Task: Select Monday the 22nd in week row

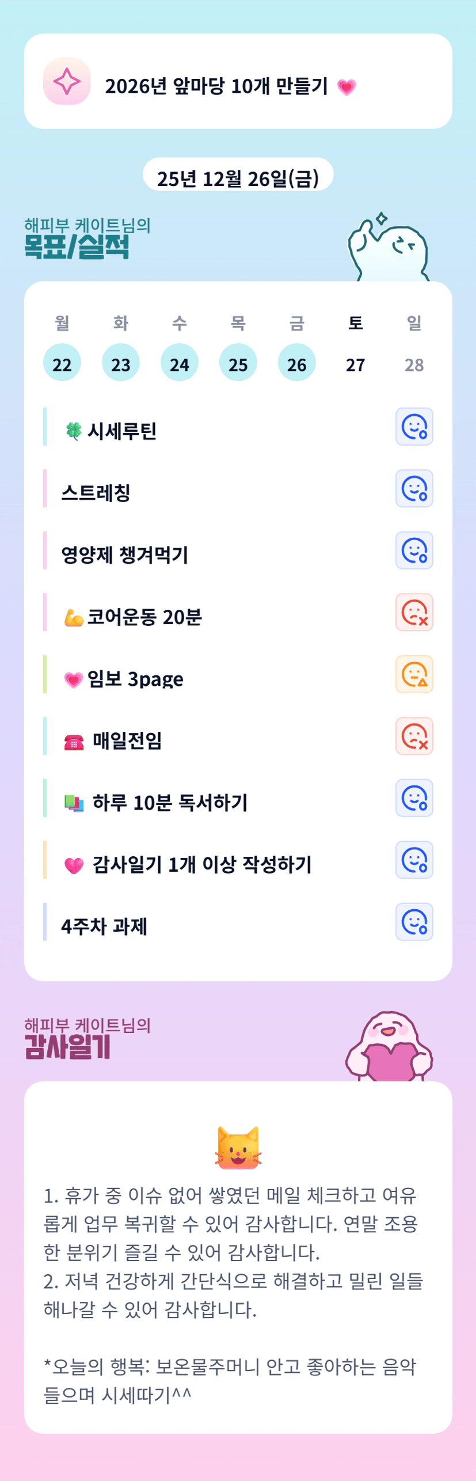Action: 62,363
